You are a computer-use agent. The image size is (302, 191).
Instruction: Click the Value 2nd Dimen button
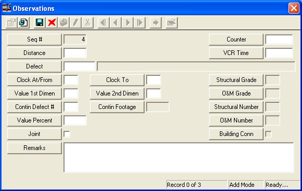point(117,93)
